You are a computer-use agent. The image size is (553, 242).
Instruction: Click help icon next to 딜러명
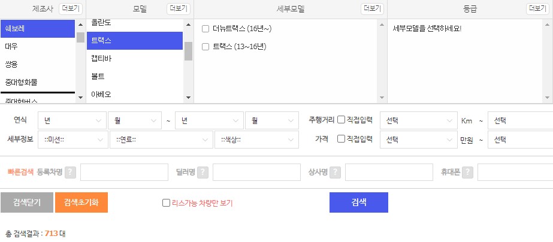click(x=203, y=173)
